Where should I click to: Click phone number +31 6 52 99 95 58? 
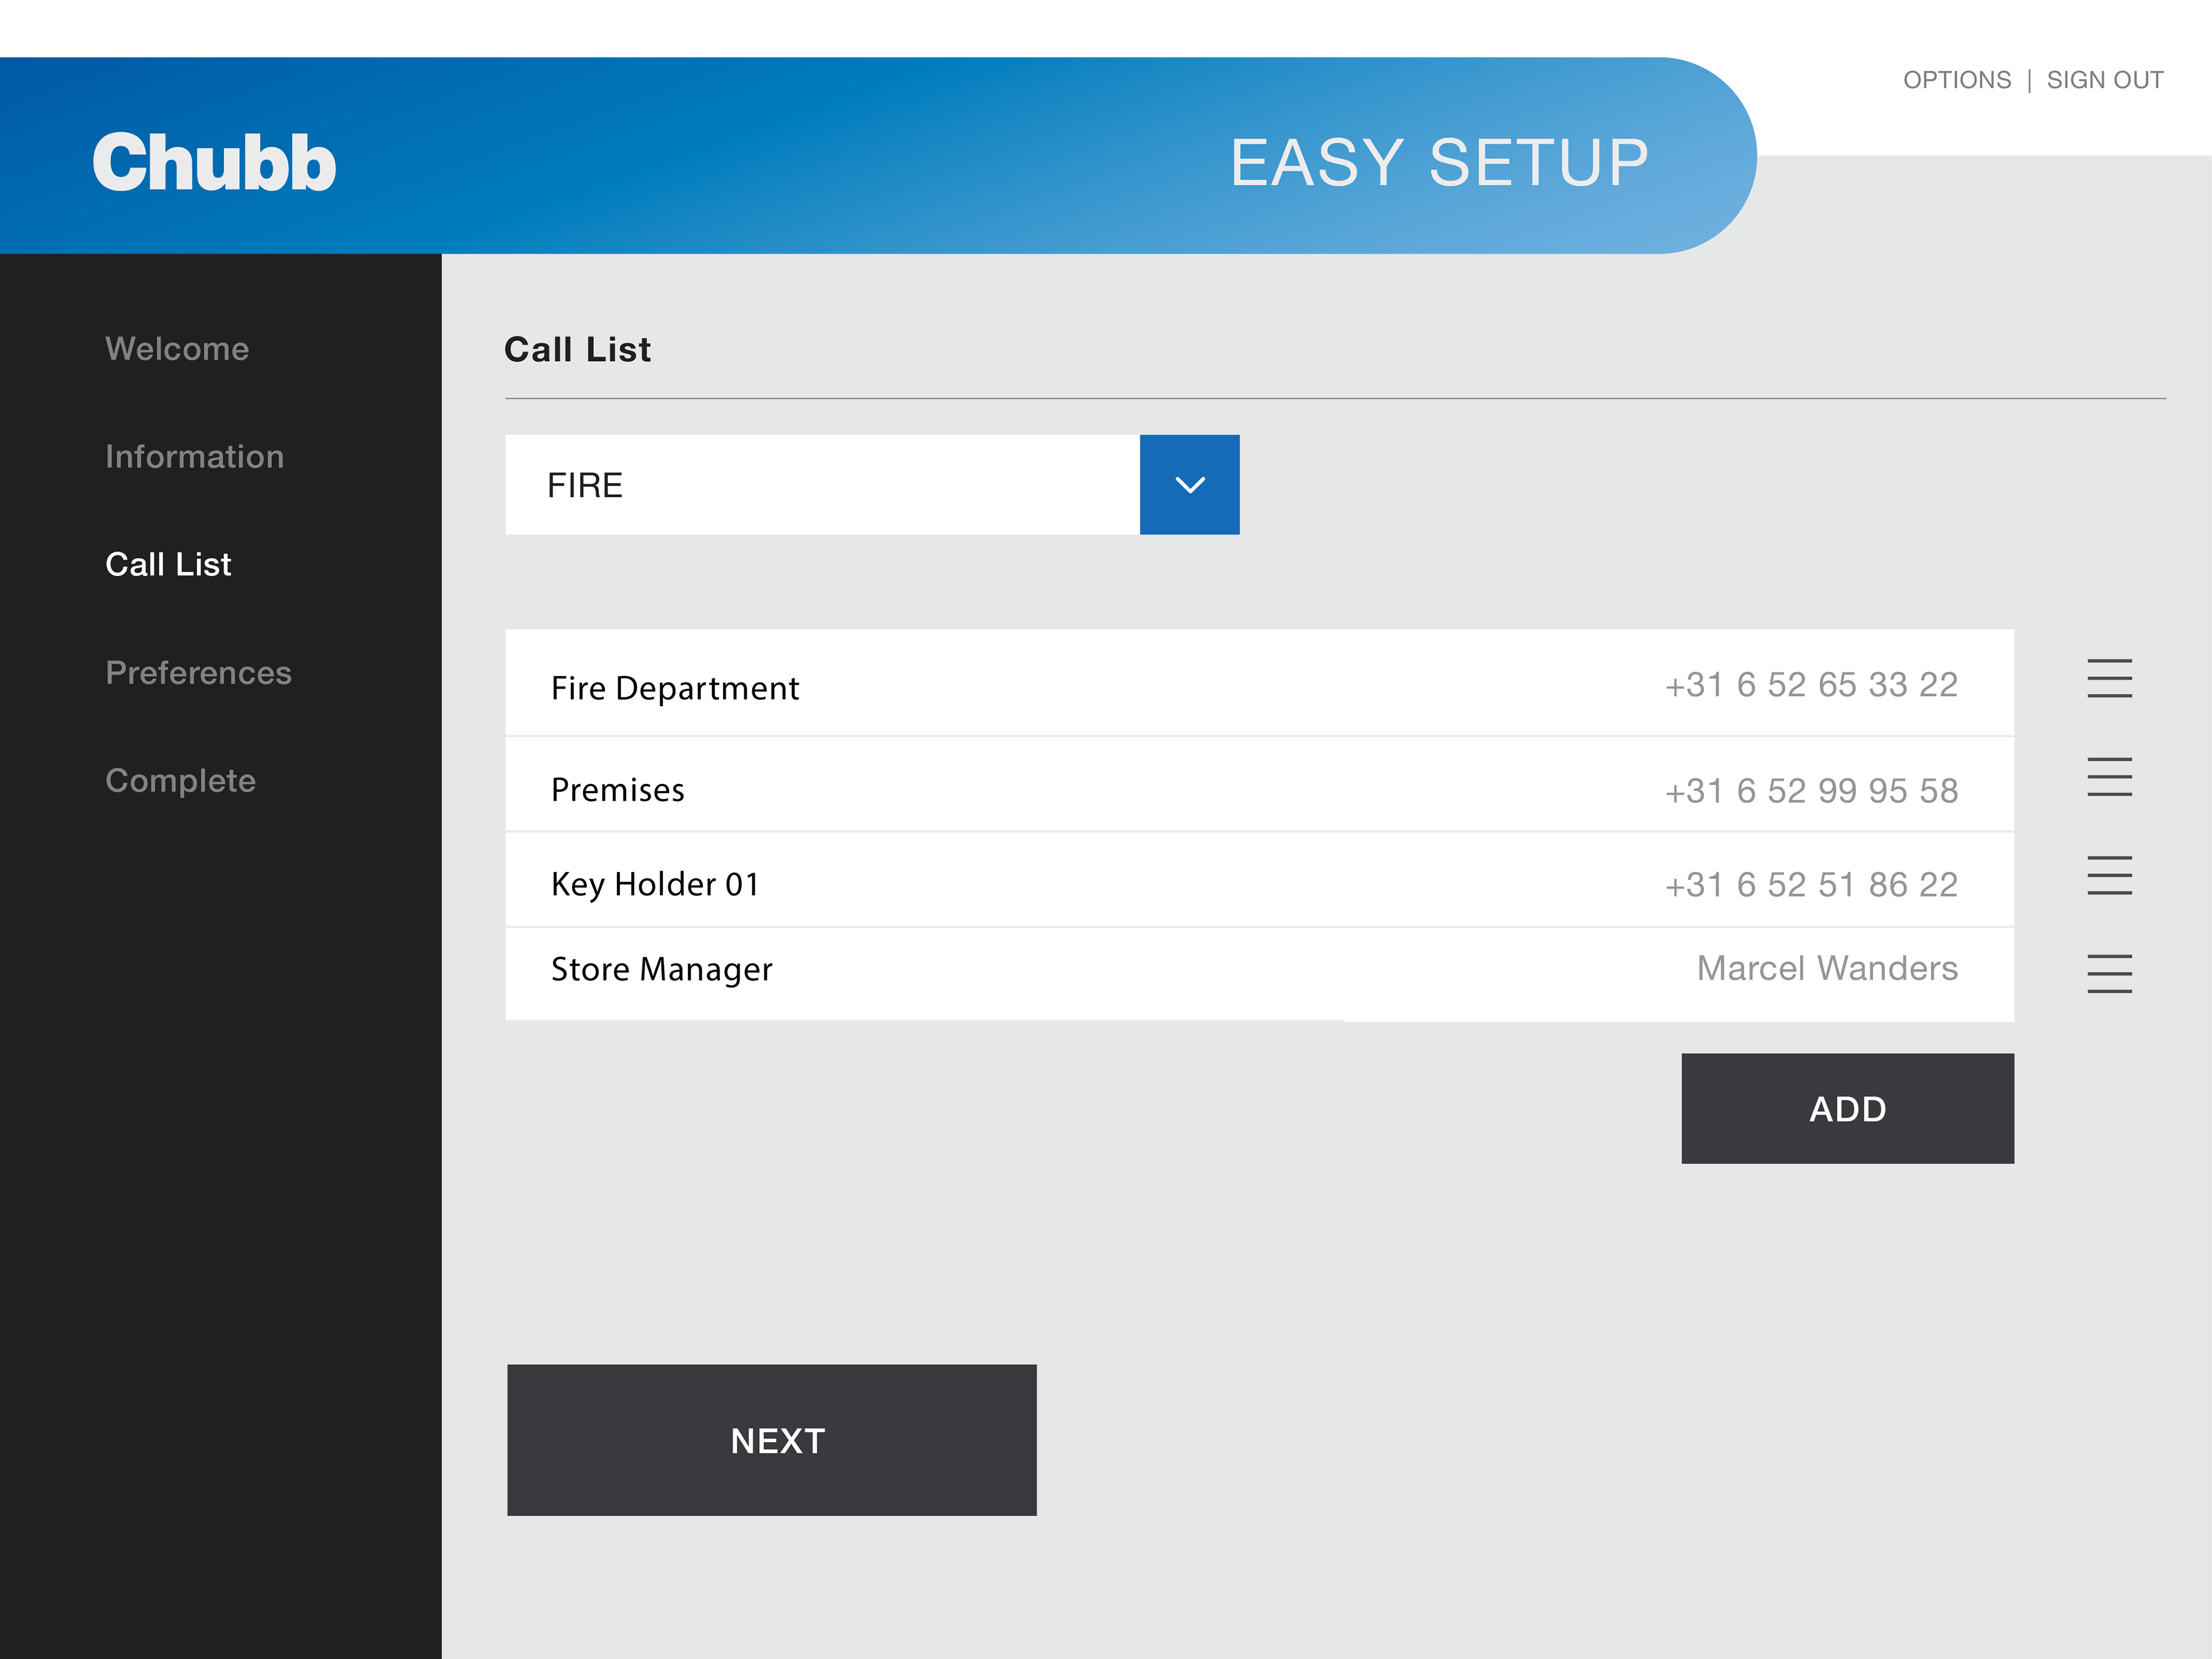click(1810, 791)
